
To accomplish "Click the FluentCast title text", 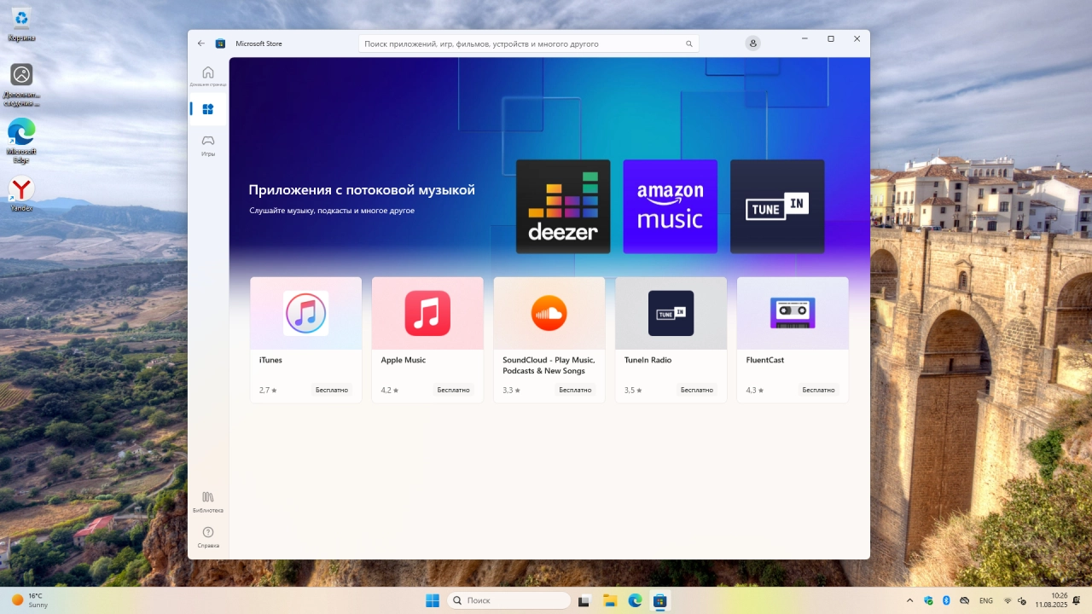I will [765, 360].
